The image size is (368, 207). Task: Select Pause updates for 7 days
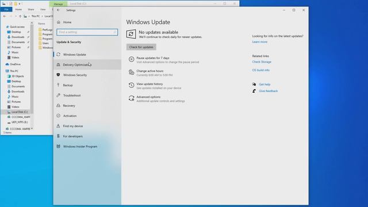coord(153,57)
